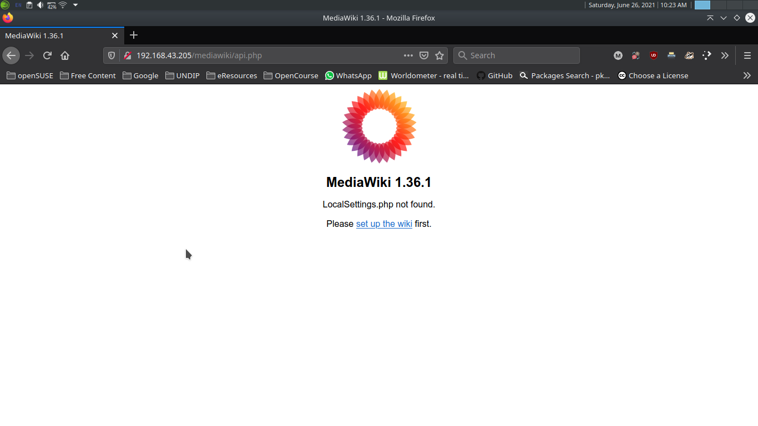Click the 'MediaWiki 1.36.1' page heading

379,182
